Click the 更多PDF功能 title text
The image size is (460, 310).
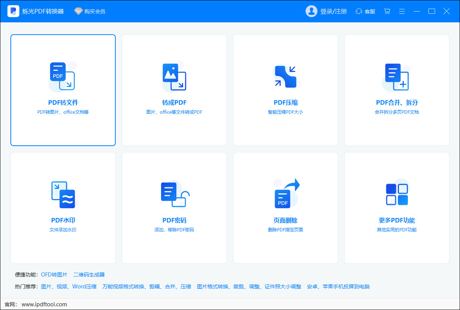[397, 220]
